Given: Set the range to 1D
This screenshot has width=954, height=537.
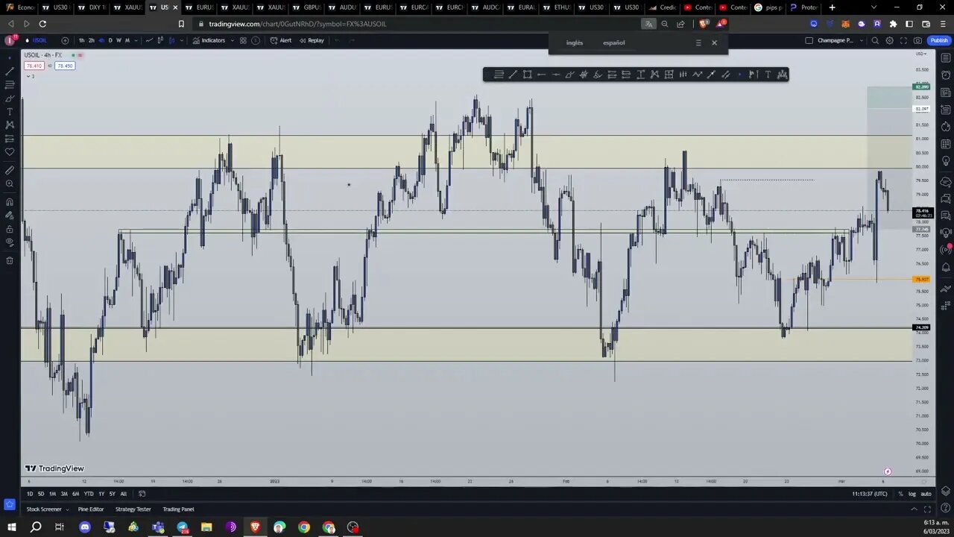Looking at the screenshot, I should pos(30,494).
